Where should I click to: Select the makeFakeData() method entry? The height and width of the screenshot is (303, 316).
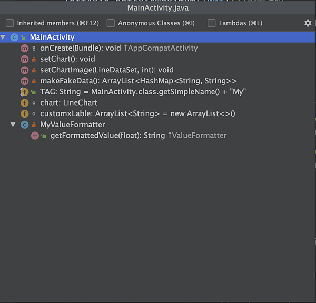pyautogui.click(x=139, y=81)
